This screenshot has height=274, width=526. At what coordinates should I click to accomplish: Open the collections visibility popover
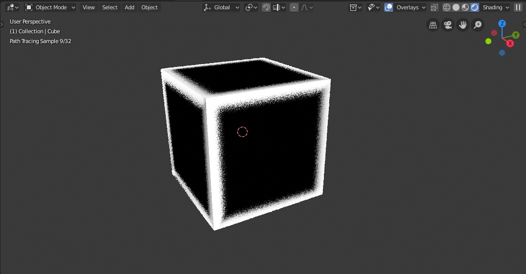[x=356, y=7]
